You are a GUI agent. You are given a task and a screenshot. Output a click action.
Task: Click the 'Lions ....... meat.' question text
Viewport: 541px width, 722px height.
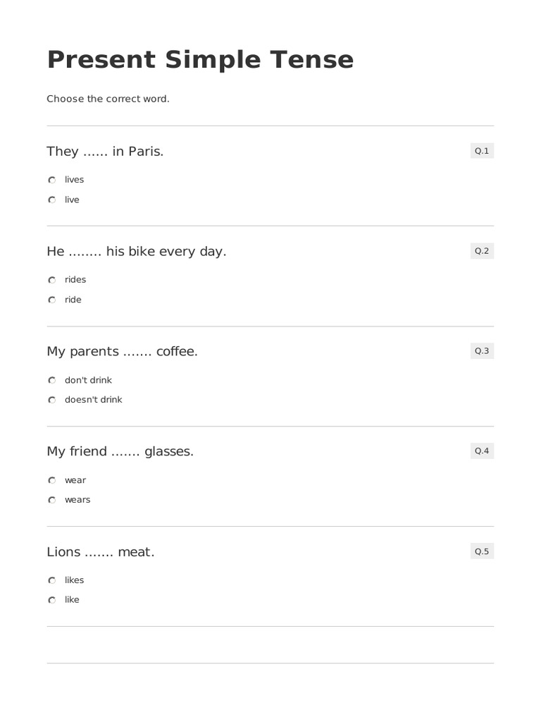click(x=100, y=552)
